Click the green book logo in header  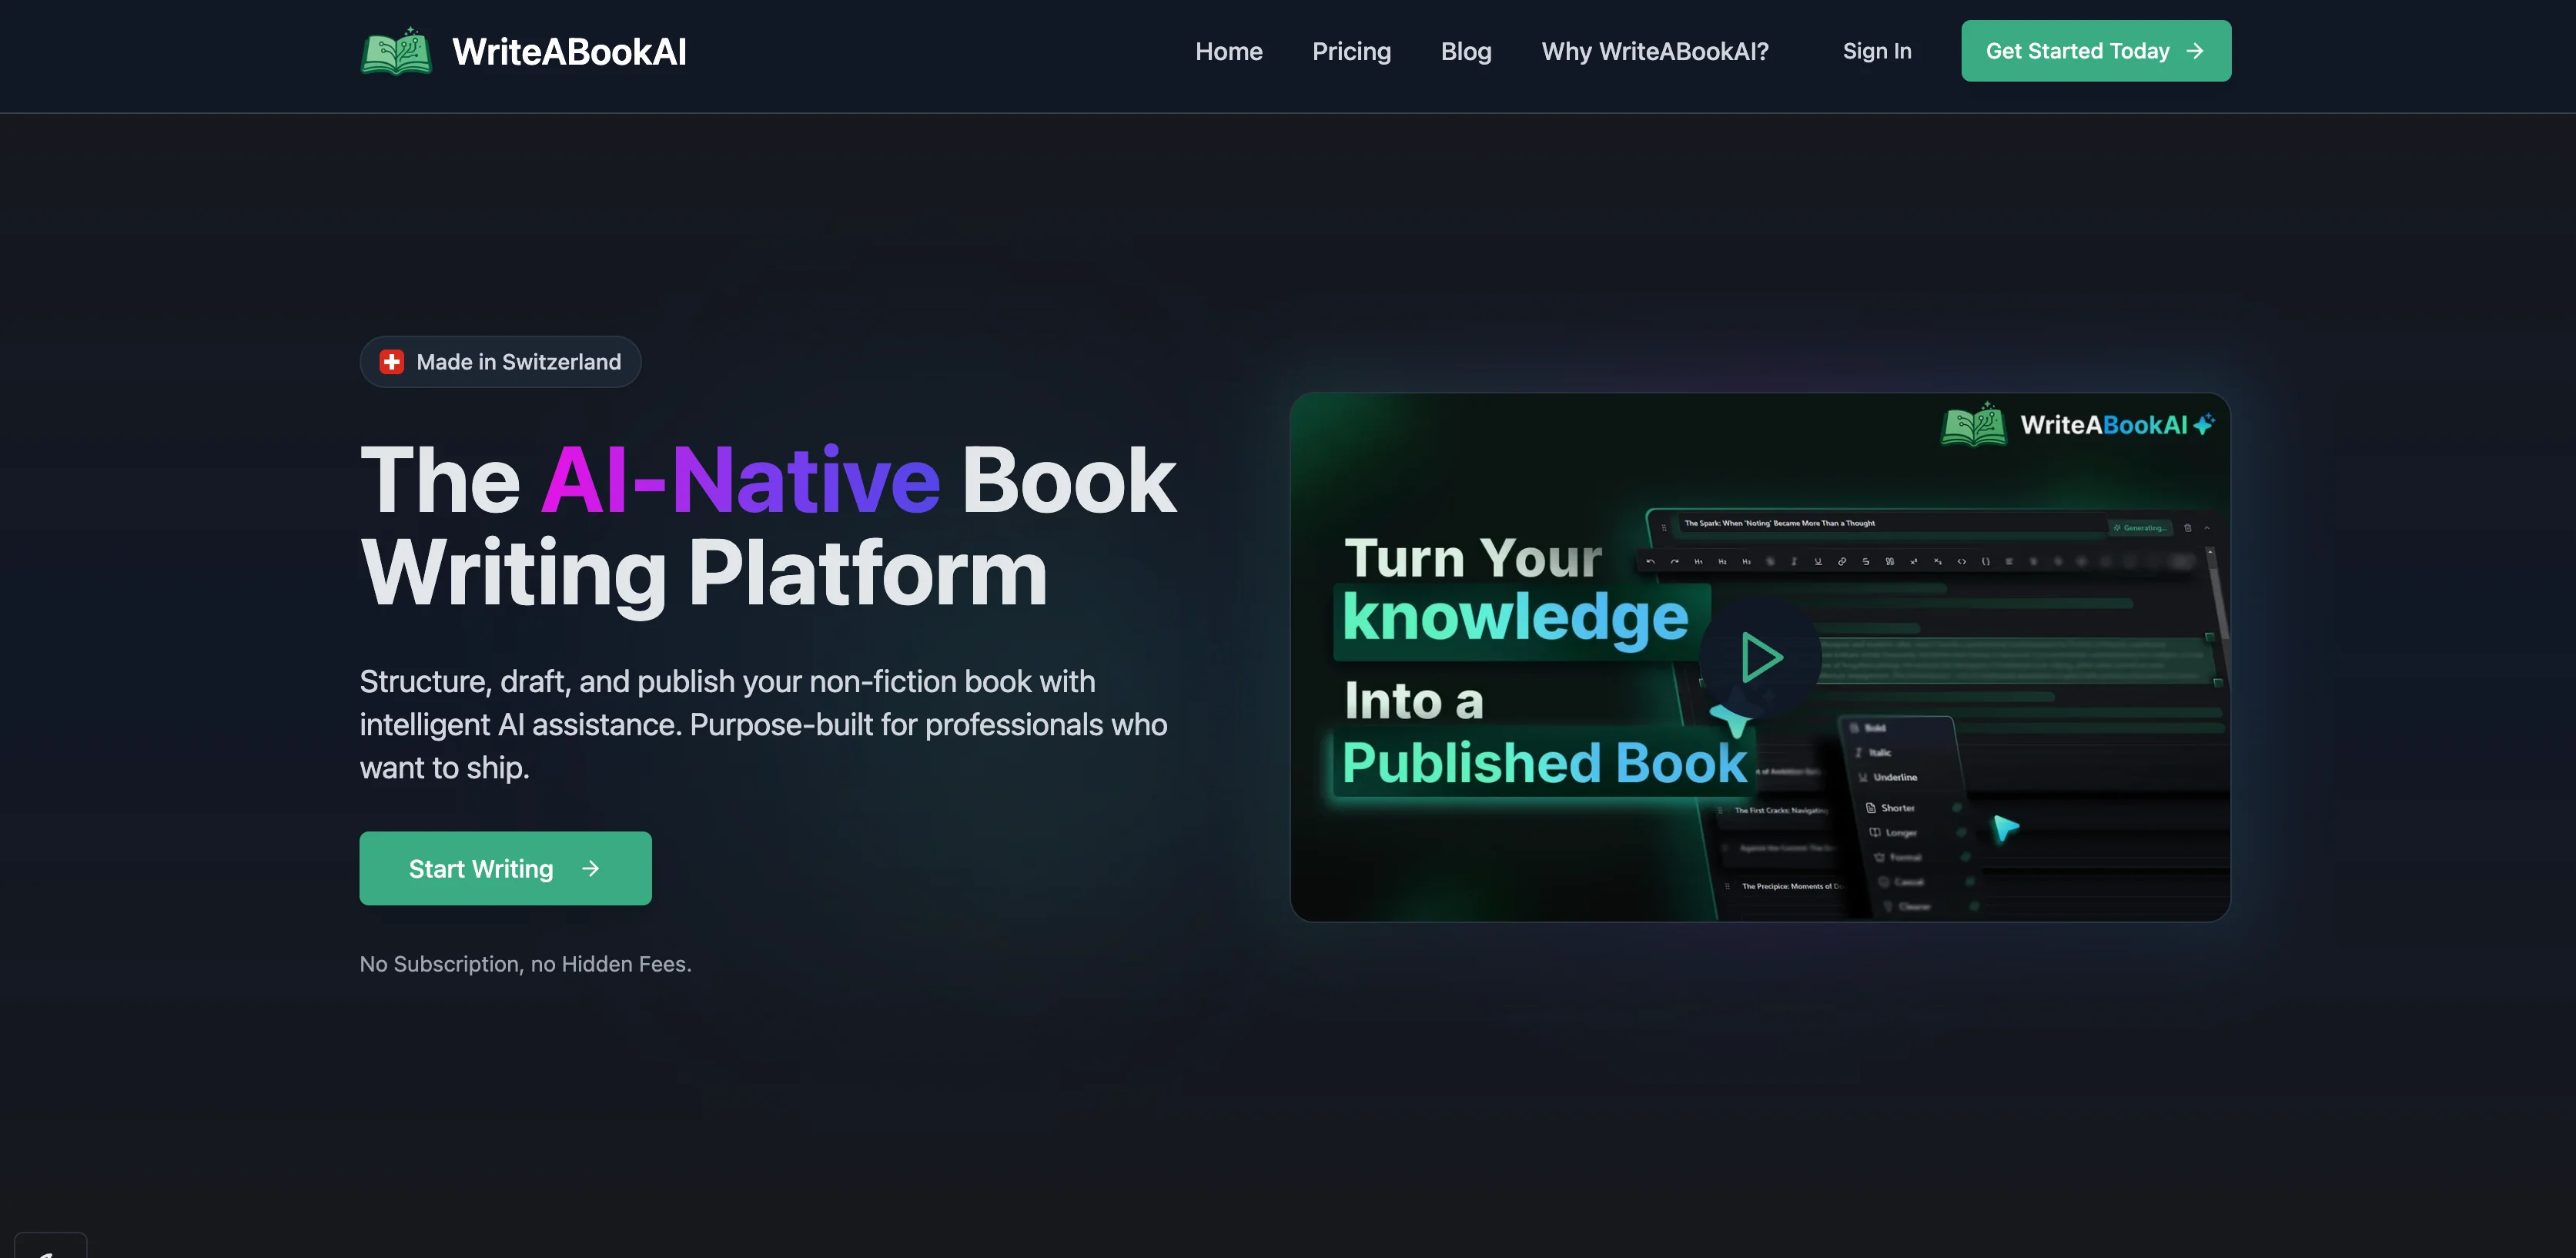(396, 51)
